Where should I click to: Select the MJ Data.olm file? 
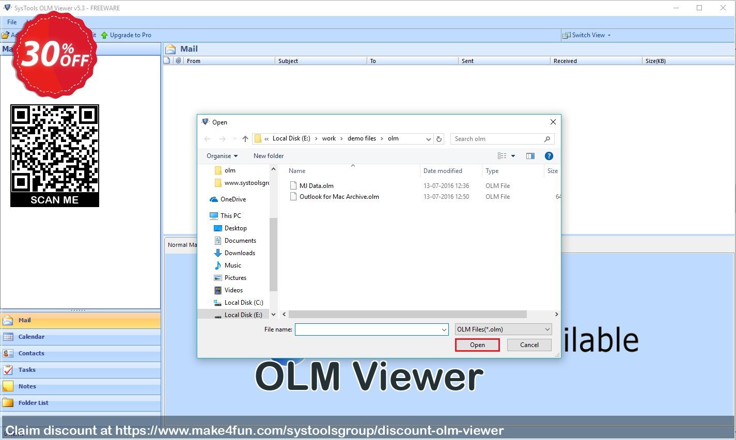(x=317, y=186)
